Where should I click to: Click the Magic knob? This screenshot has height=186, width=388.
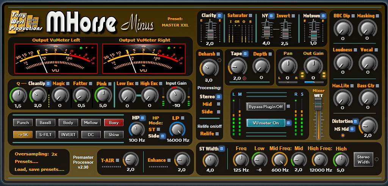click(60, 95)
